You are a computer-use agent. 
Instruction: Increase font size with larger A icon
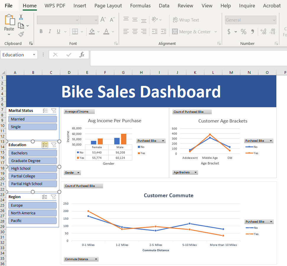[x=103, y=19]
